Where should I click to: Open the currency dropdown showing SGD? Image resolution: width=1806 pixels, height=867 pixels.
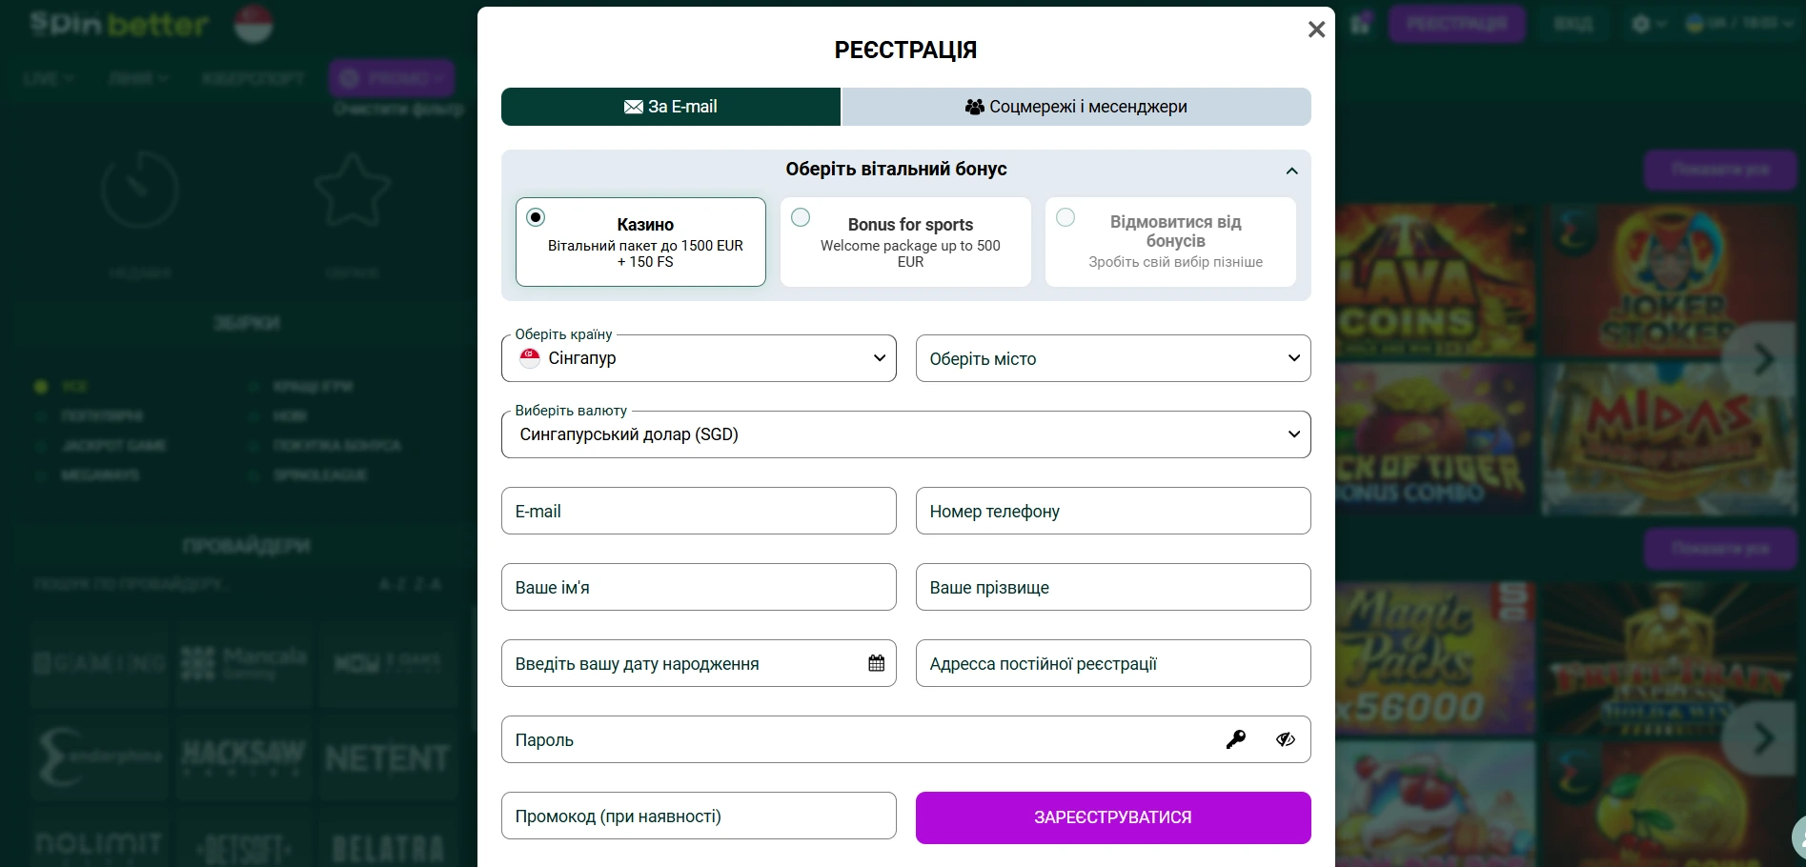click(905, 434)
